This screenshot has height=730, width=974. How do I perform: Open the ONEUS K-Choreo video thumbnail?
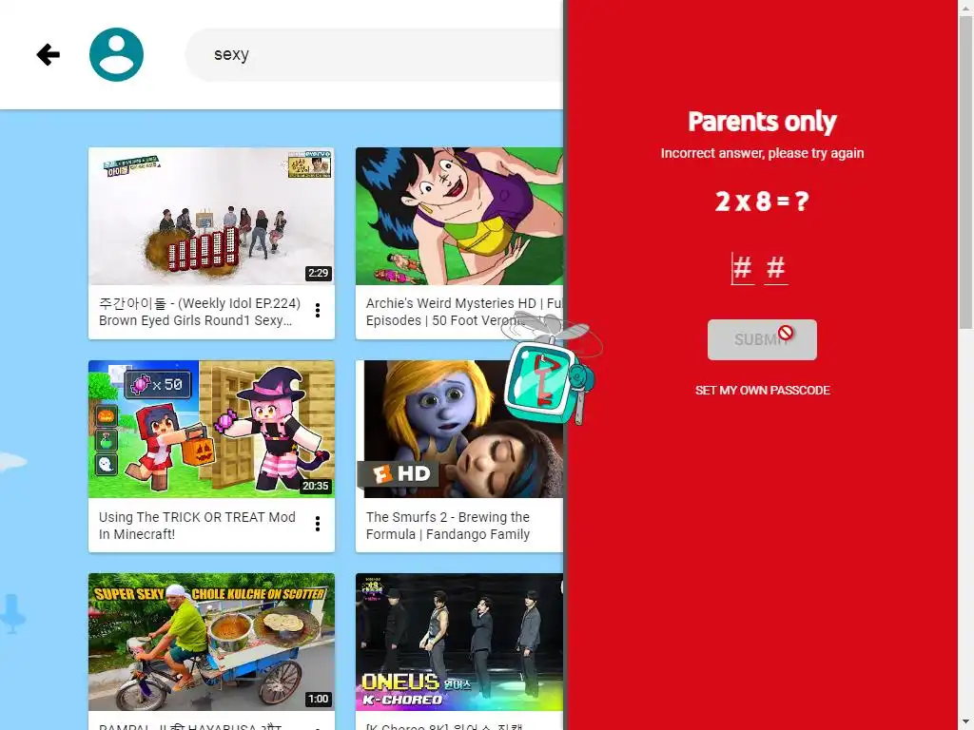(459, 642)
